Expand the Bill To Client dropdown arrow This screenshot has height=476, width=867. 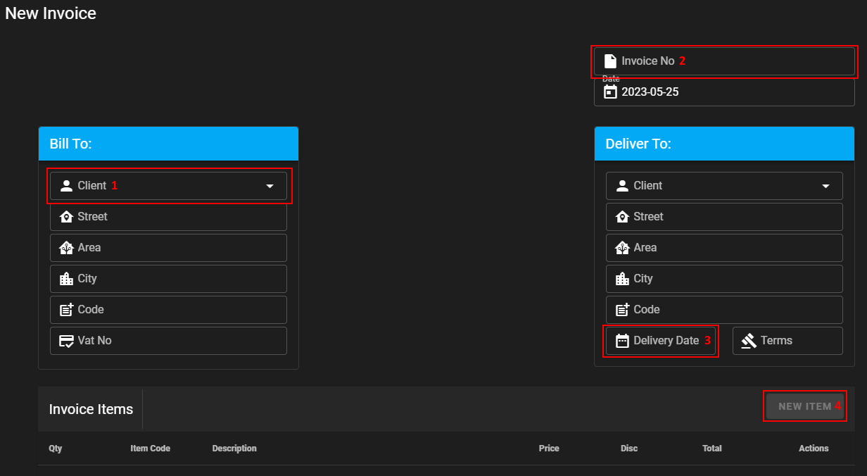click(x=270, y=186)
